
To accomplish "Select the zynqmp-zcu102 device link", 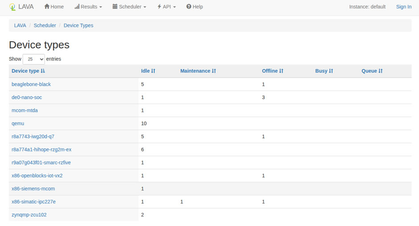I will 29,215.
